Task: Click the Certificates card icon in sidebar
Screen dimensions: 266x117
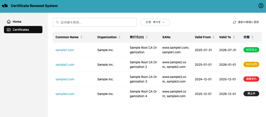Action: point(9,30)
